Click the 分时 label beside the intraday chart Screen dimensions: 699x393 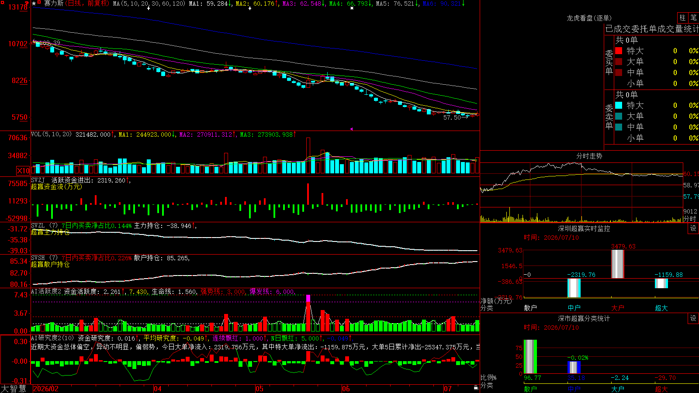pyautogui.click(x=690, y=219)
